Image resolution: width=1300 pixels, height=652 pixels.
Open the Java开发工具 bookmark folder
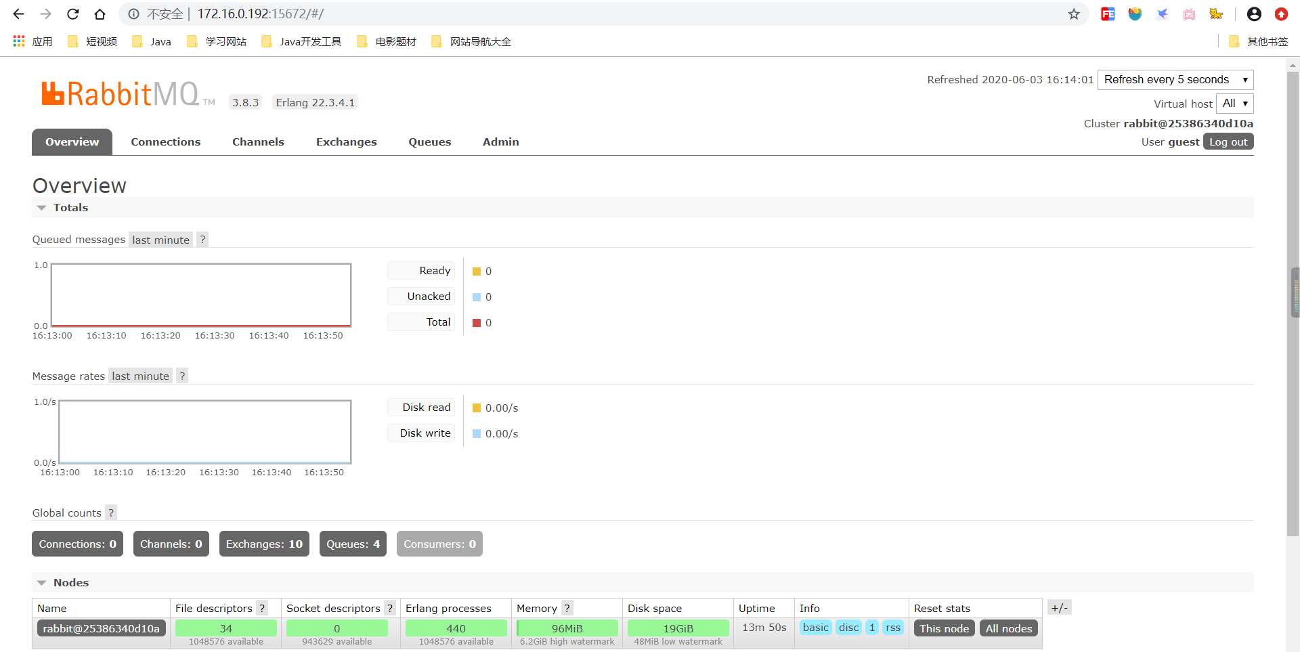pos(301,41)
